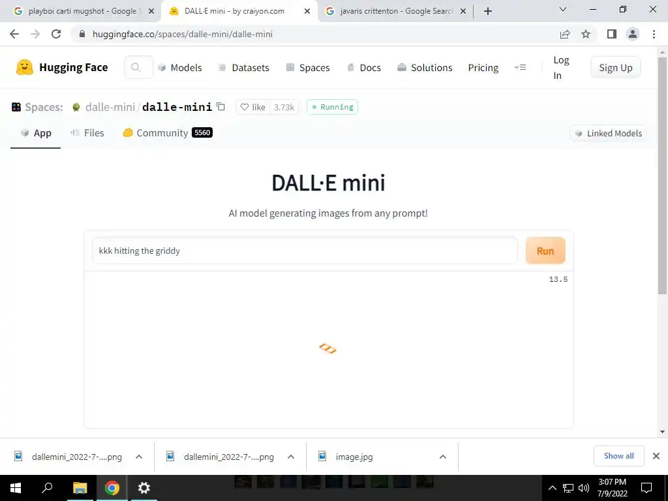View the Pricing page
668x501 pixels.
[x=483, y=68]
